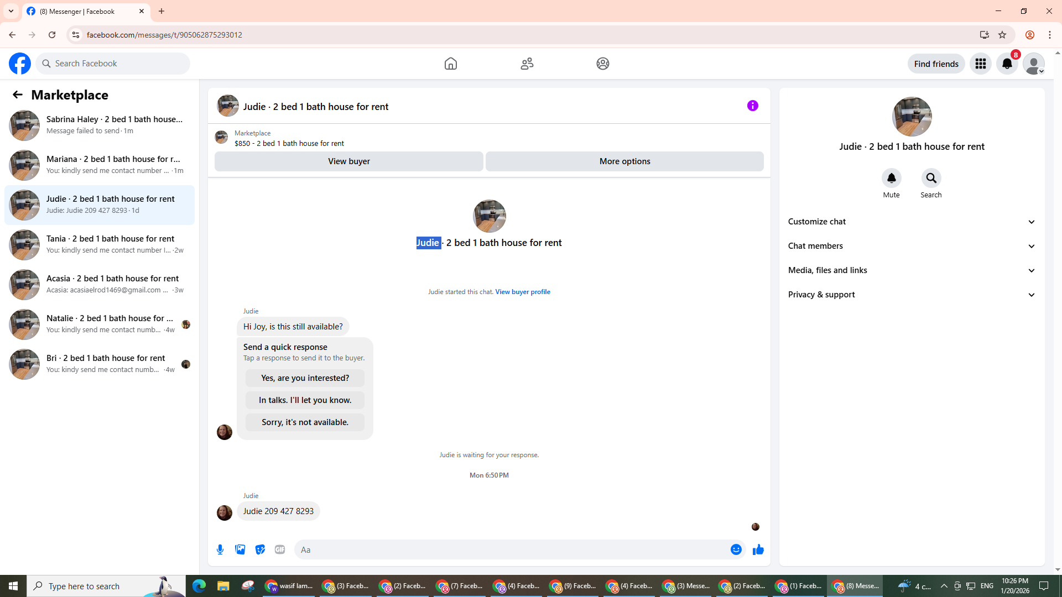Choose a sticker

pyautogui.click(x=260, y=549)
